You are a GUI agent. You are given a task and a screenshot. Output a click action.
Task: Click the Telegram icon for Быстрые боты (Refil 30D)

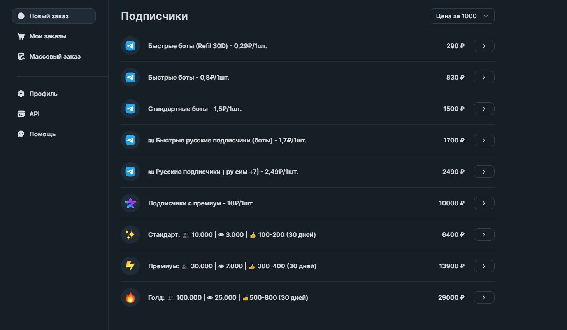pos(130,45)
